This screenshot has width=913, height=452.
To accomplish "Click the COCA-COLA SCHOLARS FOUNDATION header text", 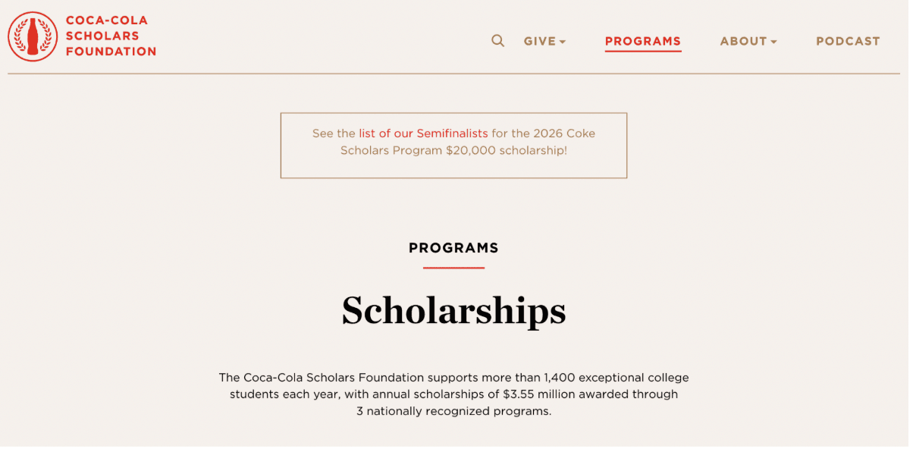I will pos(111,36).
